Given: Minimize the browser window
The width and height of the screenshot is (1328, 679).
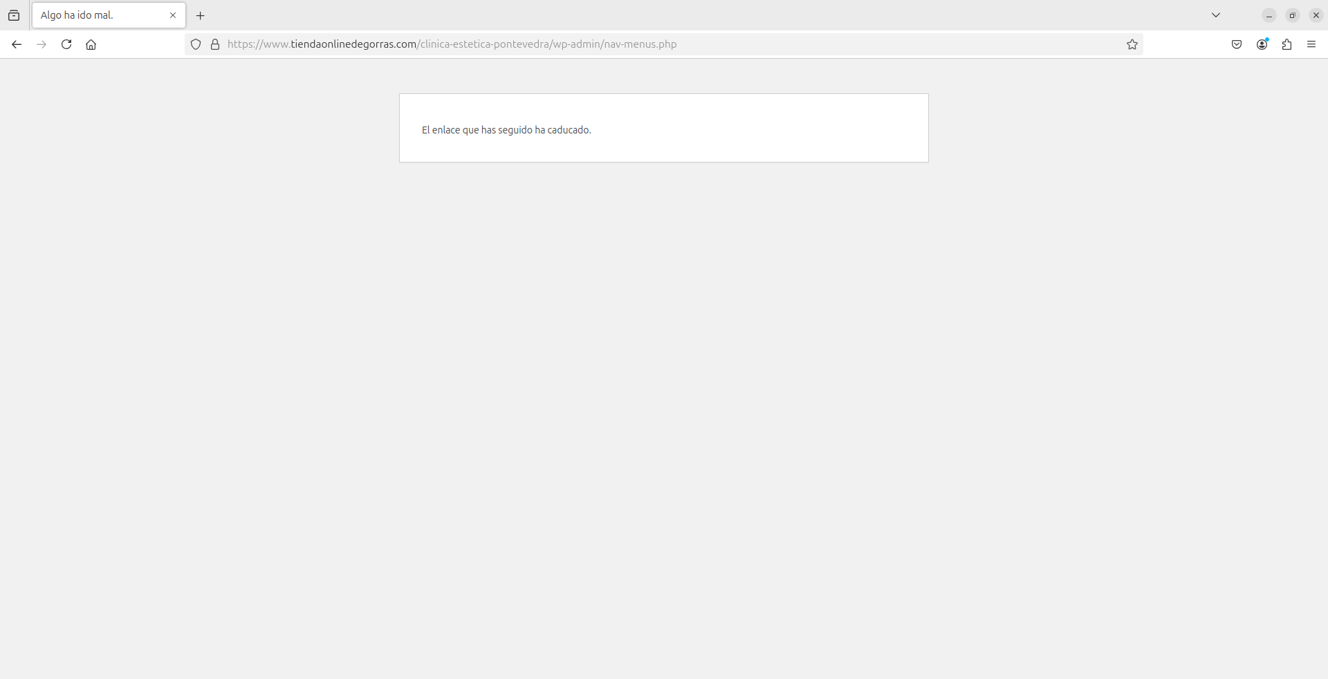Looking at the screenshot, I should point(1269,15).
